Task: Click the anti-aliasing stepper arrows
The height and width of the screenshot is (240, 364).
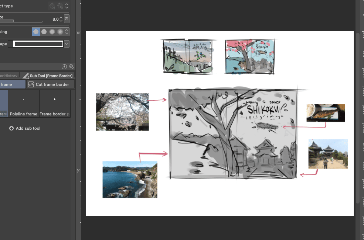Action: tap(67, 32)
